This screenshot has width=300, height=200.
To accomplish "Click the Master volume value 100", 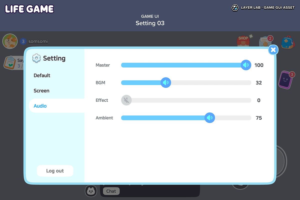I will (x=259, y=65).
